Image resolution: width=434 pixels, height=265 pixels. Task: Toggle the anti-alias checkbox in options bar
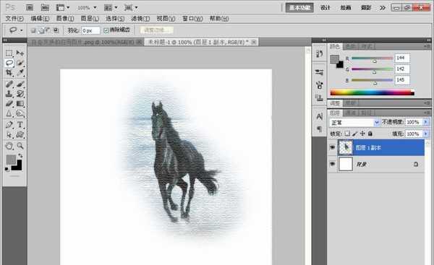coord(106,30)
